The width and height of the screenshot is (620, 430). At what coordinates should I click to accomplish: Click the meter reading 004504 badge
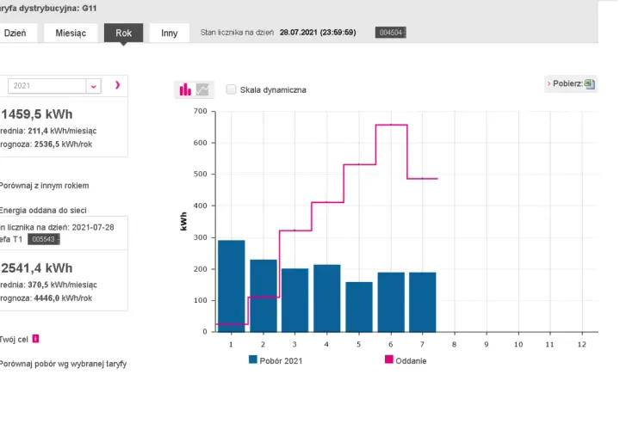pyautogui.click(x=391, y=33)
